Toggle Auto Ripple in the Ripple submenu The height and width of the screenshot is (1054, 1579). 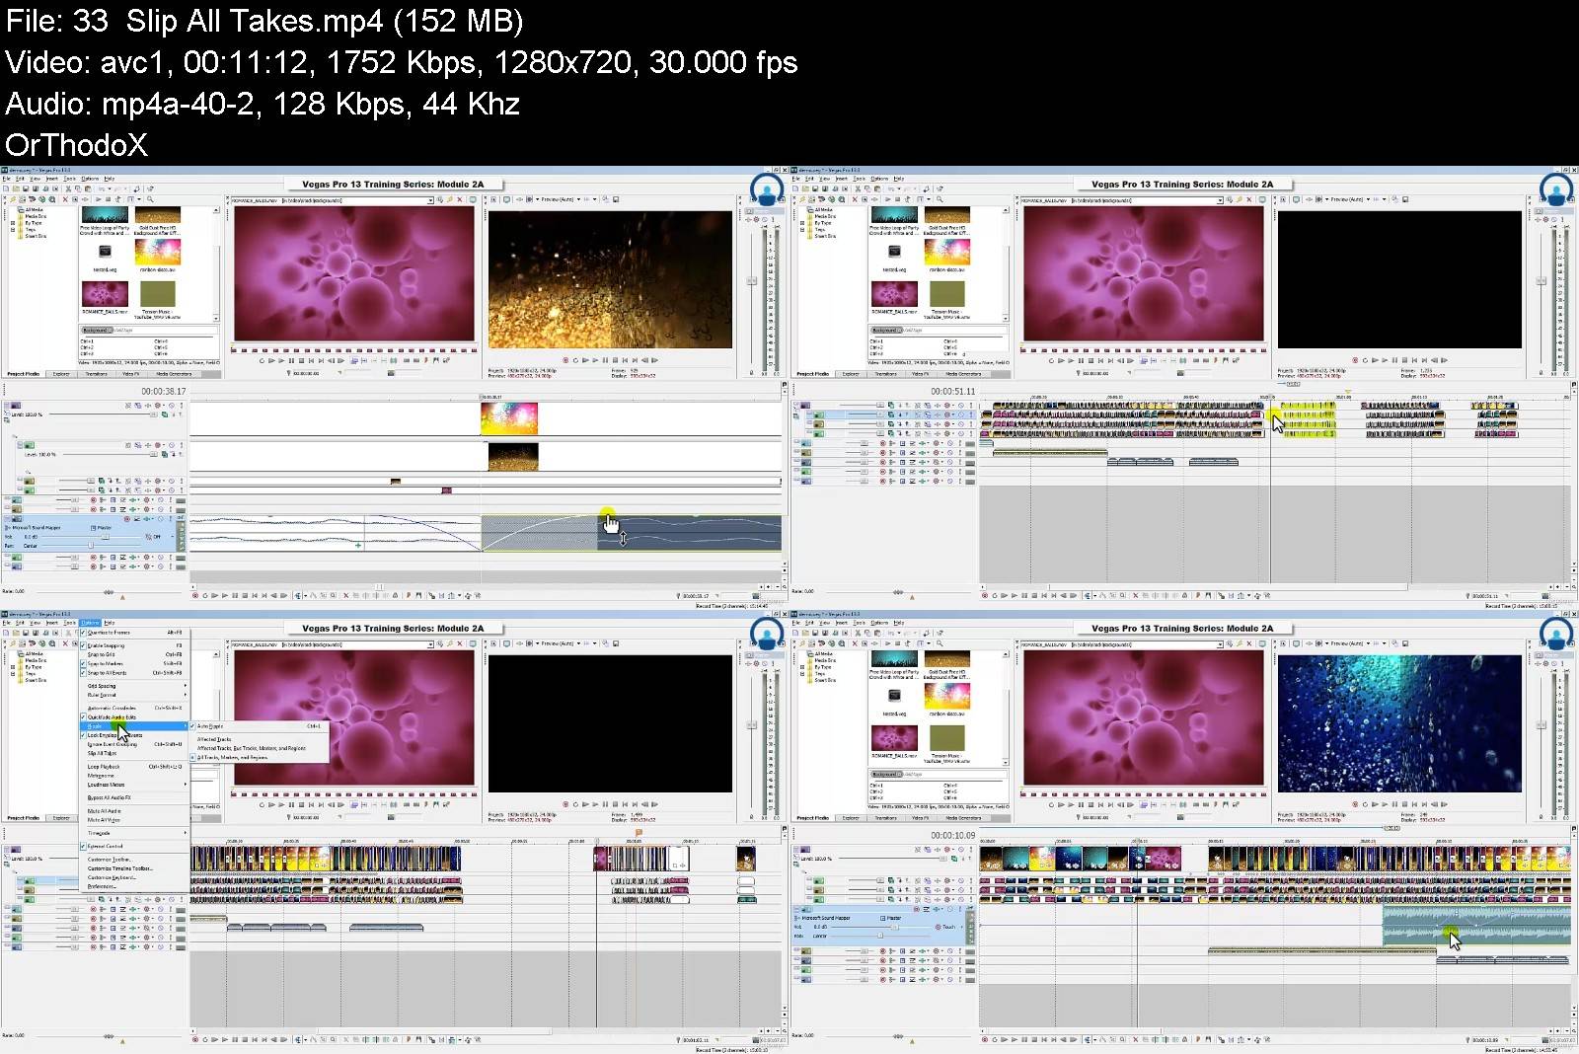point(260,726)
